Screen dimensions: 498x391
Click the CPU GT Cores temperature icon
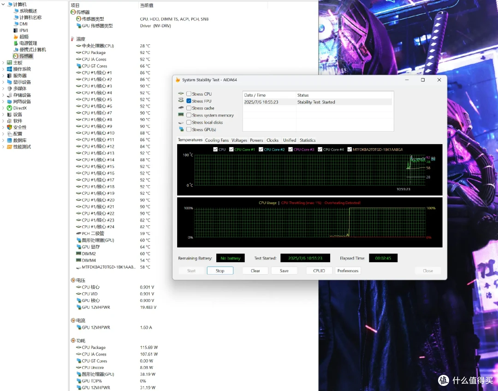(78, 66)
